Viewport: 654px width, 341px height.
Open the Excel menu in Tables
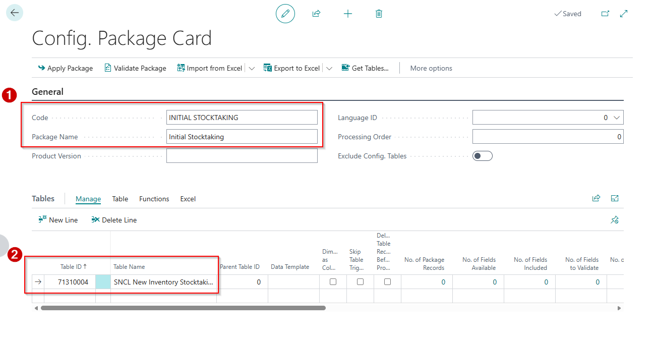pyautogui.click(x=188, y=199)
